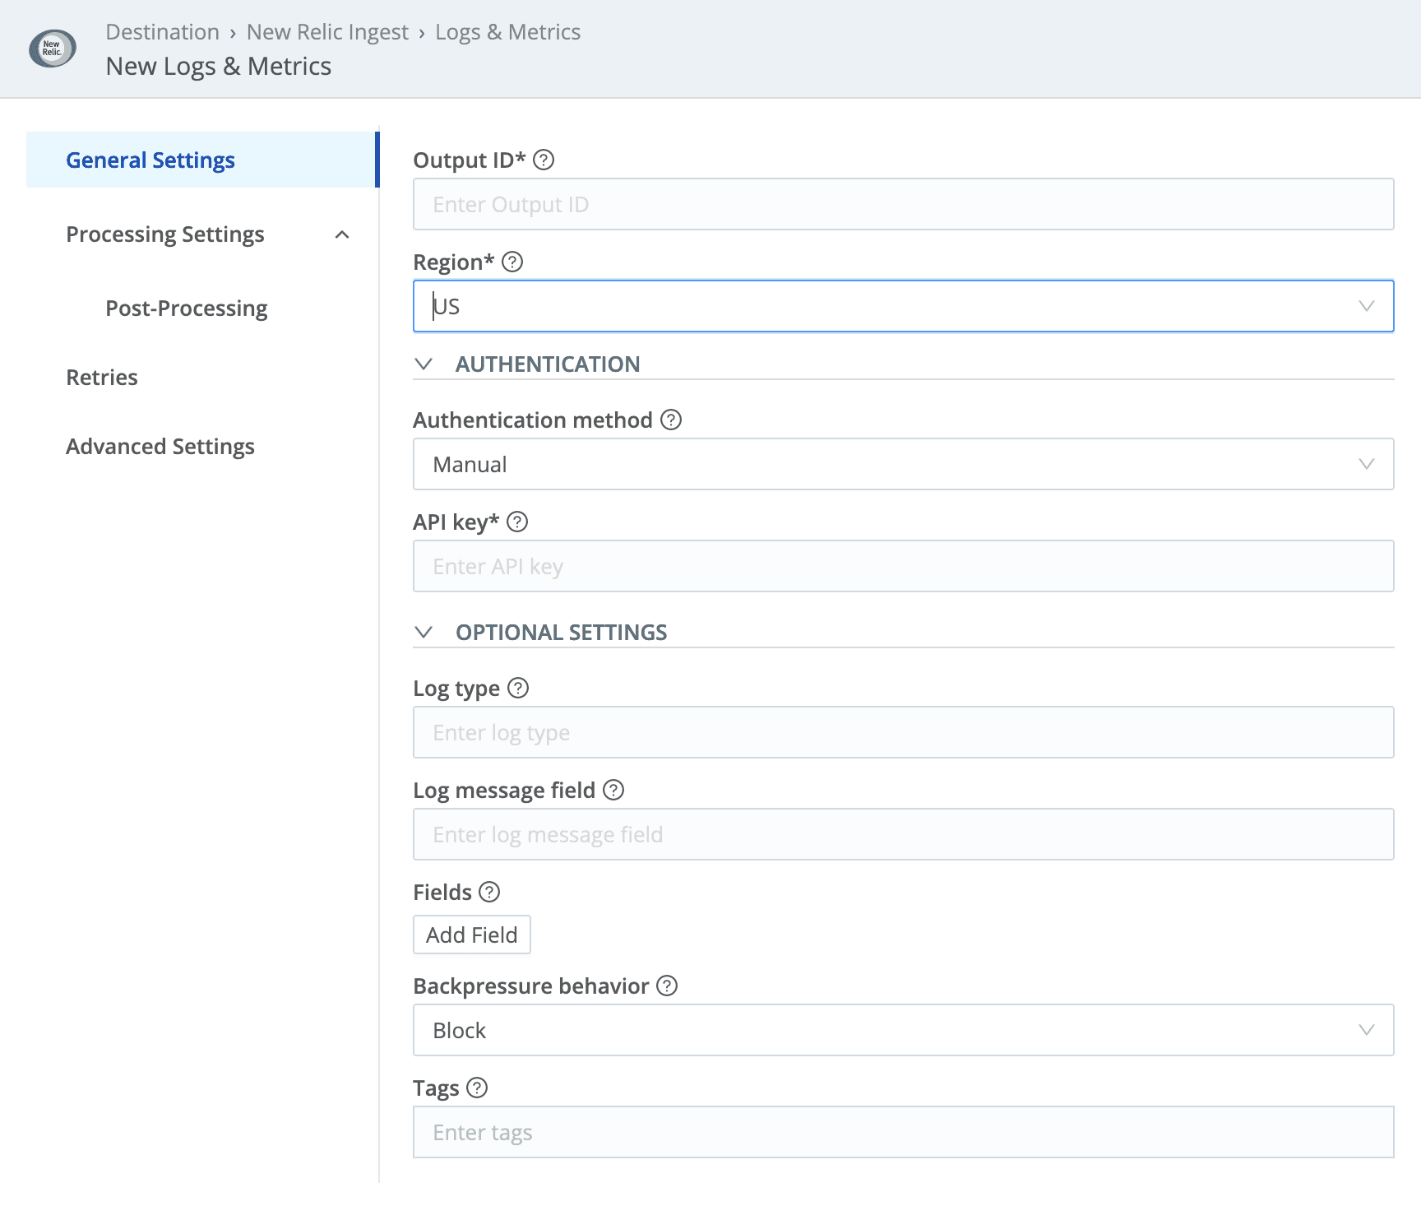Screen dimensions: 1421x1206
Task: Click the API key help icon
Action: click(517, 522)
